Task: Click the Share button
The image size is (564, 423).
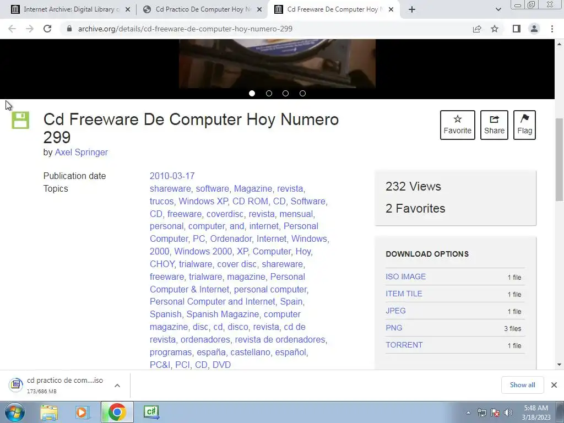Action: [494, 125]
